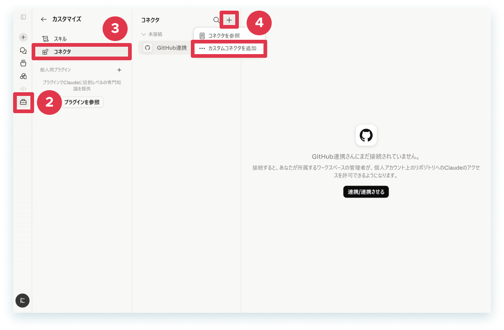Open the chats bubble icon
This screenshot has height=330, width=504.
[x=23, y=50]
